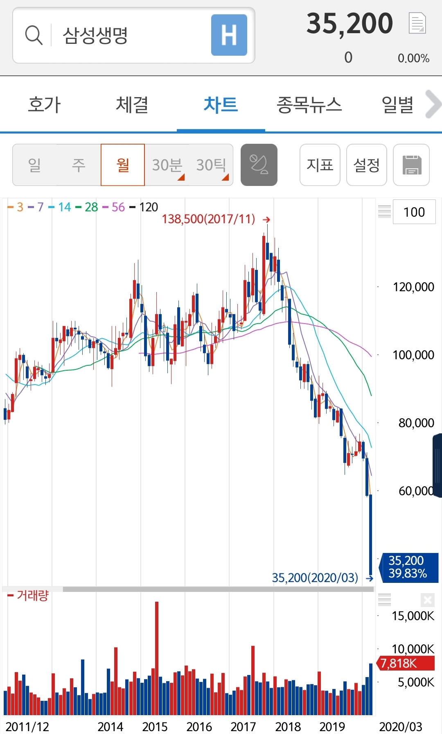442x734 pixels.
Task: Open the 호가 tab
Action: pos(44,104)
